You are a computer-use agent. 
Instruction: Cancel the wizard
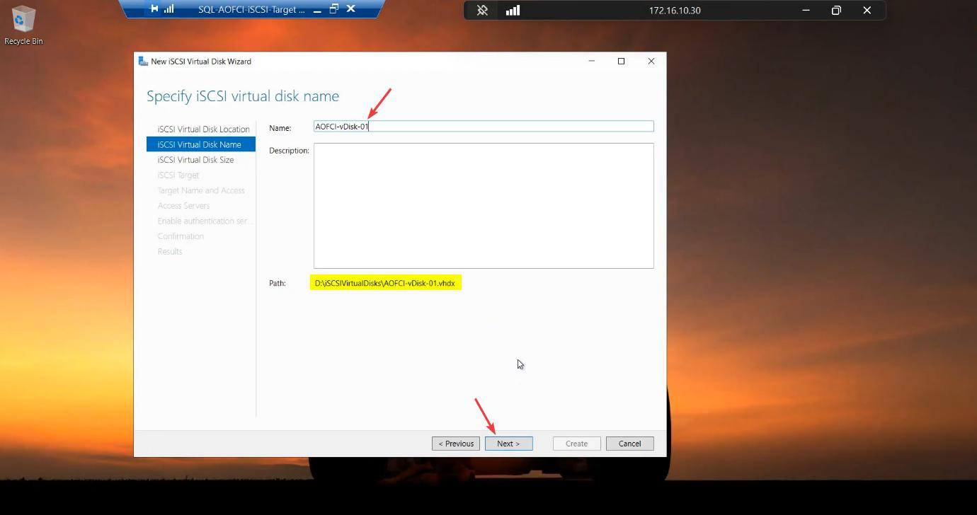[x=630, y=444]
